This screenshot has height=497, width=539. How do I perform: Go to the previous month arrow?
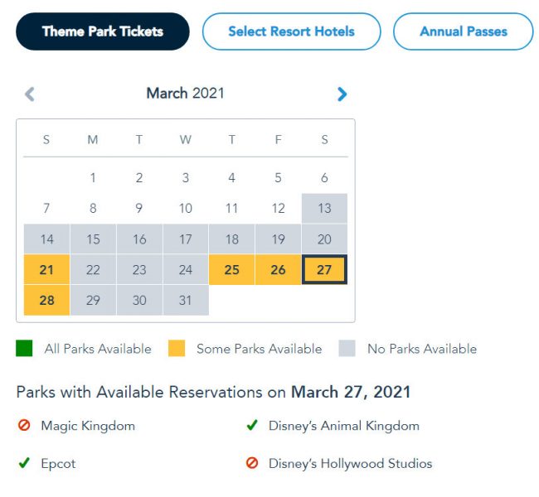click(30, 94)
